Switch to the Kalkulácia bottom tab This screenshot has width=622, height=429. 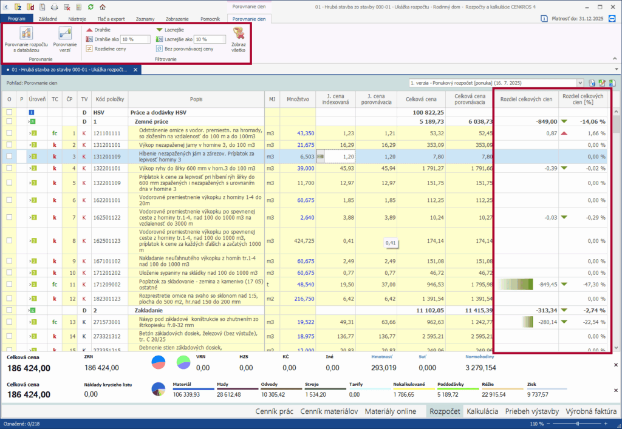482,411
